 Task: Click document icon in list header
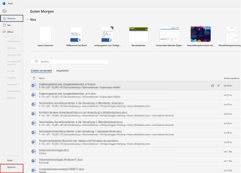[x=34, y=78]
